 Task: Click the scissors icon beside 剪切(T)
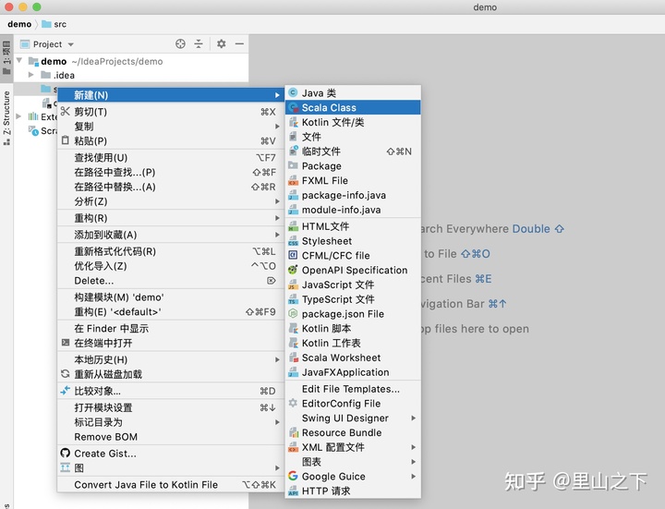(x=65, y=111)
